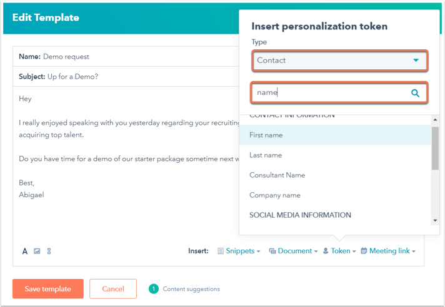Click the Hey greeting line
The image size is (445, 307).
click(x=25, y=99)
